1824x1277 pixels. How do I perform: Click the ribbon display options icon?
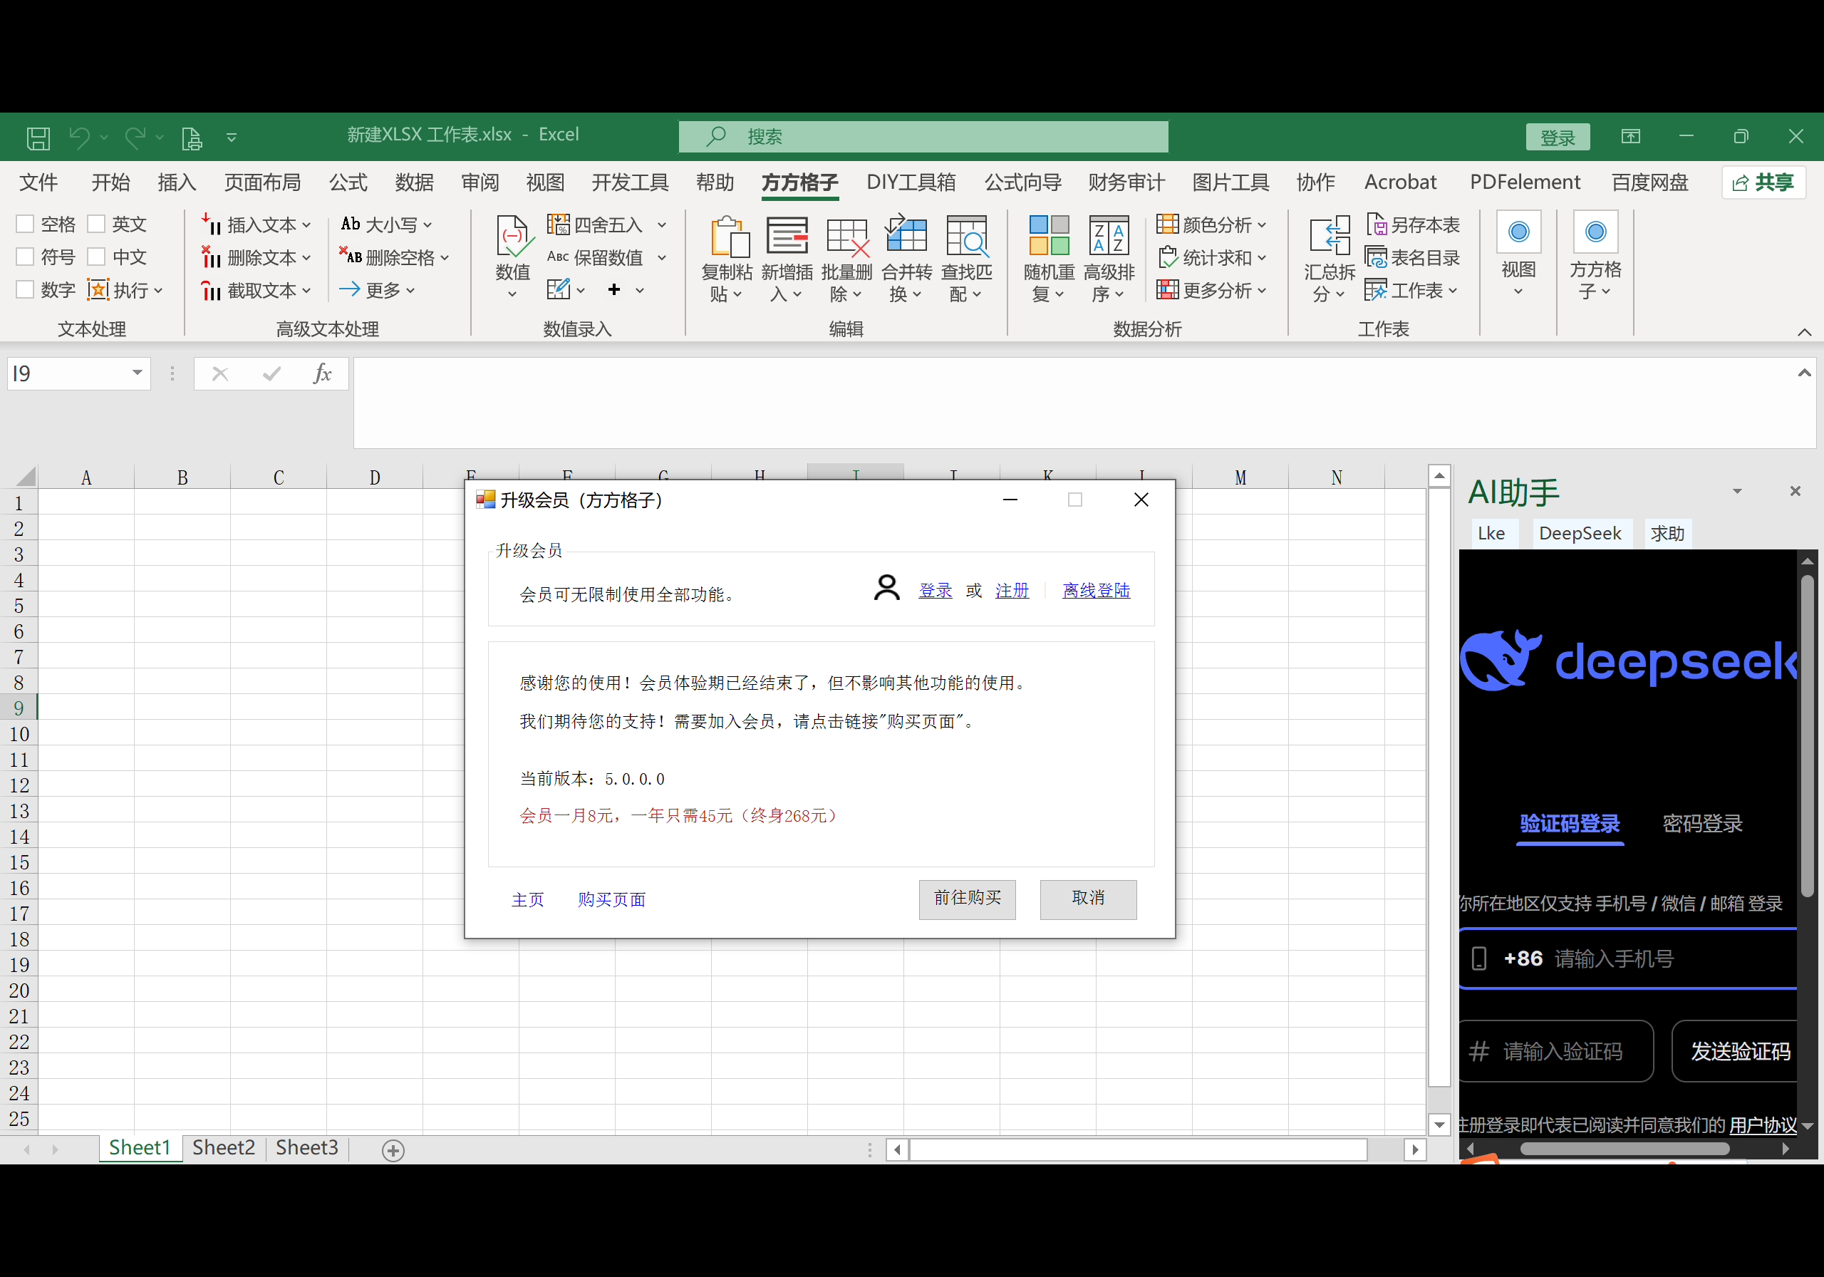(1630, 137)
